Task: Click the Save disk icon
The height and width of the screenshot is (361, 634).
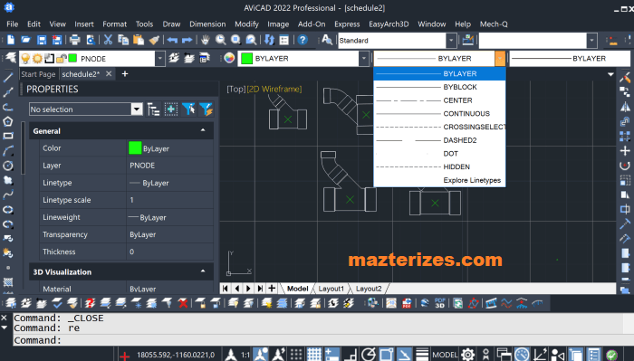Action: (42, 40)
